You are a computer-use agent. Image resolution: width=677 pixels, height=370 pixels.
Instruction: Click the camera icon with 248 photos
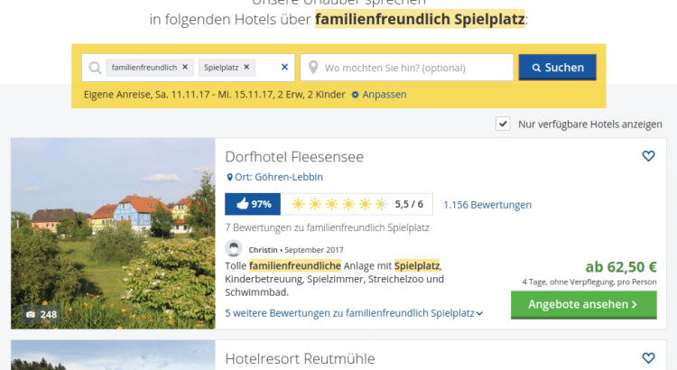point(30,314)
